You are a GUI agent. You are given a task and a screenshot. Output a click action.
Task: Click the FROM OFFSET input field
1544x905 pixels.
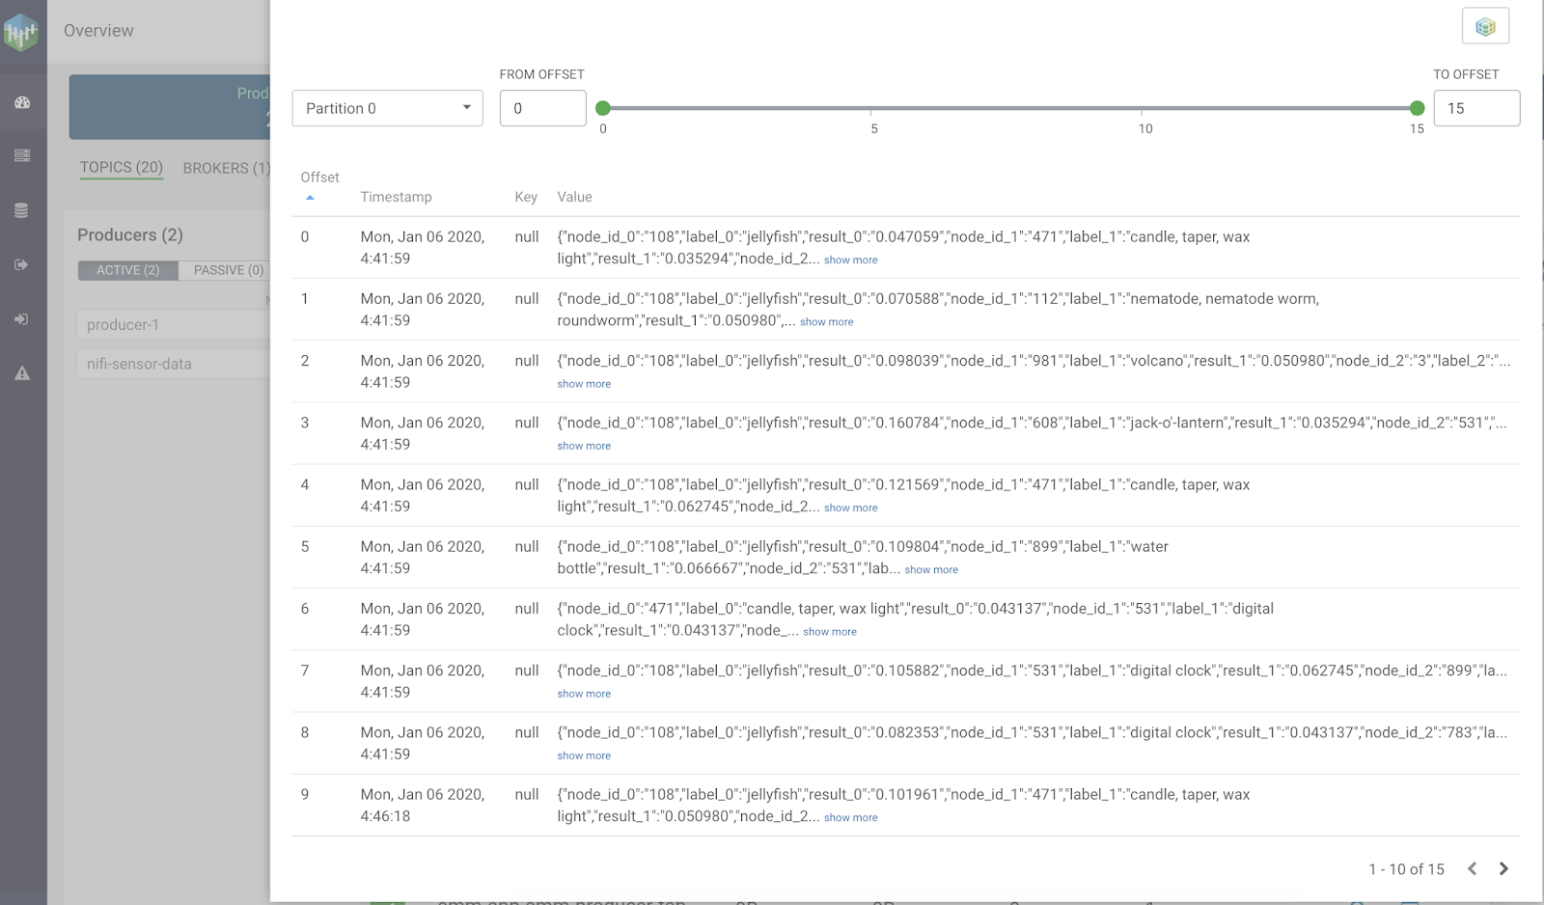click(542, 108)
